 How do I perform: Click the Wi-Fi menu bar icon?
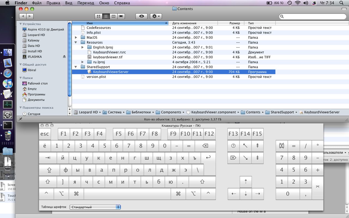[297, 3]
